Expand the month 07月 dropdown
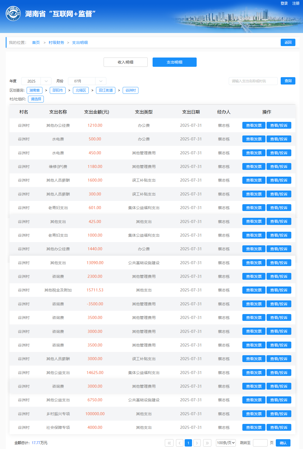The height and width of the screenshot is (449, 303). [87, 81]
